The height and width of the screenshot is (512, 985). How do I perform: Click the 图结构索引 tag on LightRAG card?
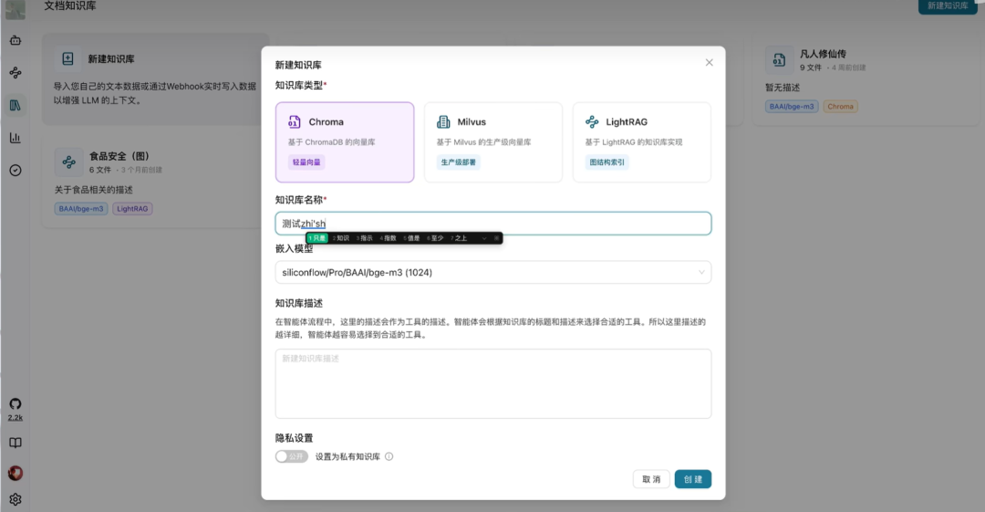pos(607,162)
